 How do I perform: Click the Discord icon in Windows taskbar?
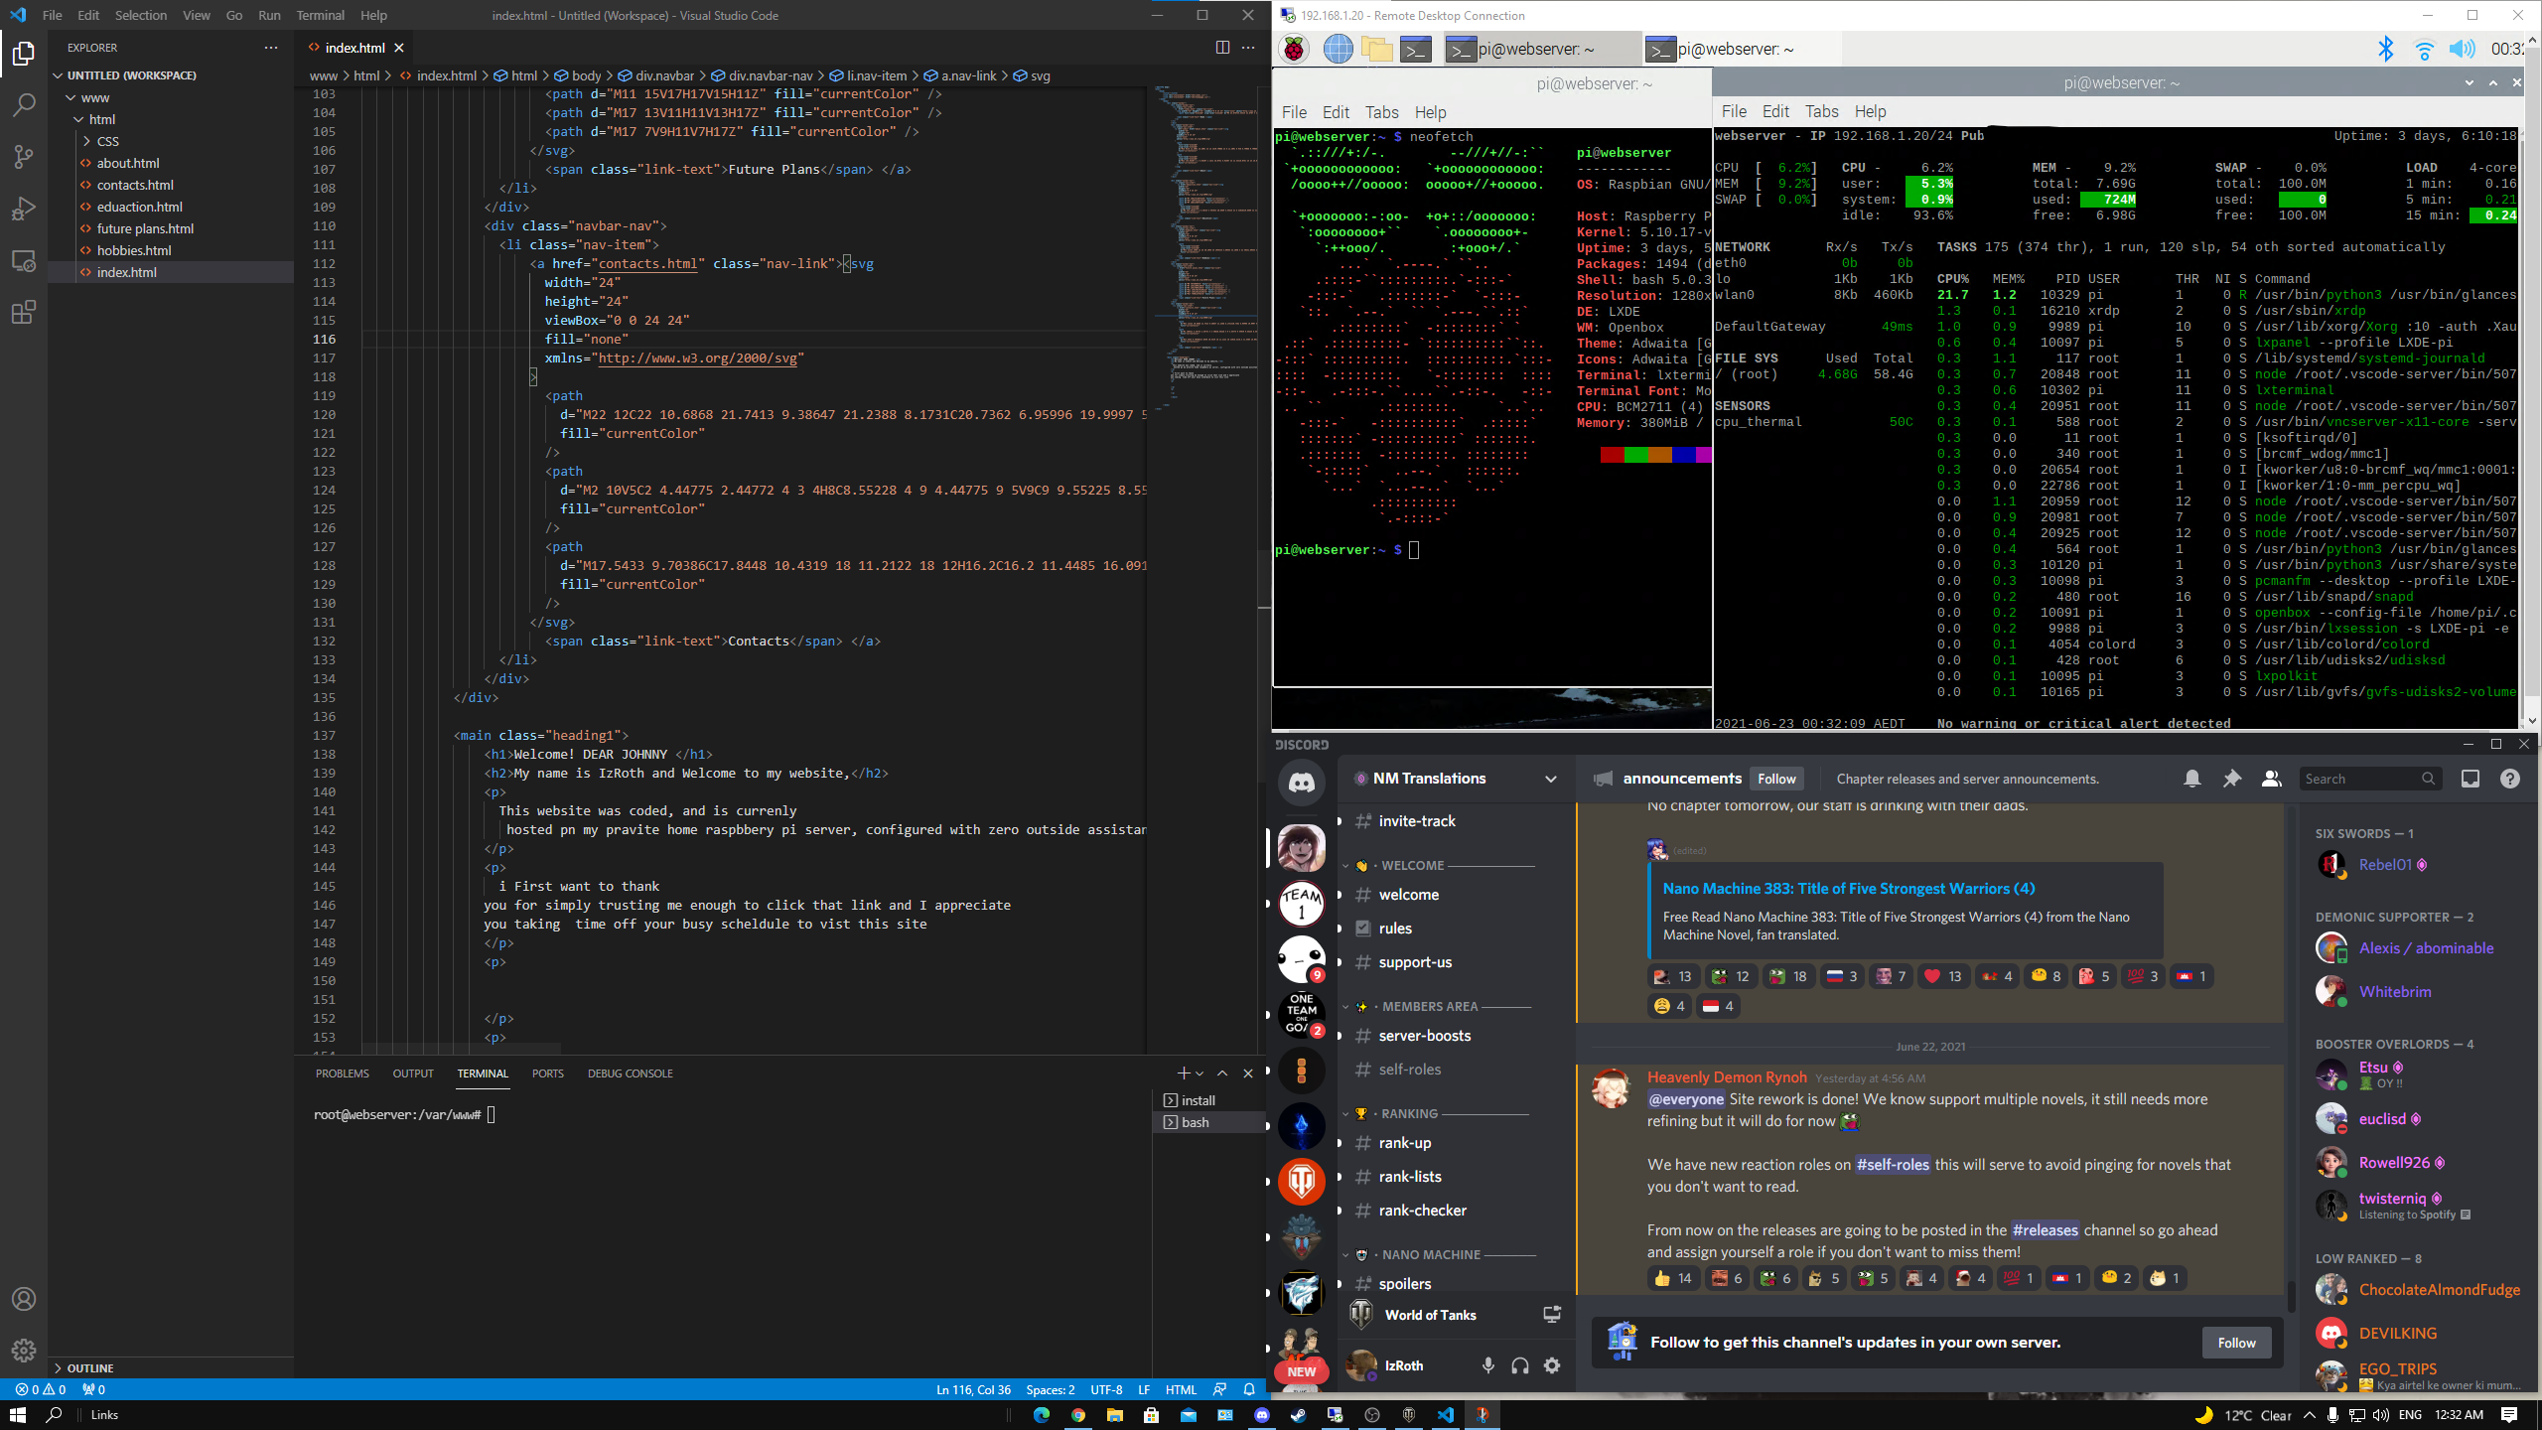point(1259,1414)
